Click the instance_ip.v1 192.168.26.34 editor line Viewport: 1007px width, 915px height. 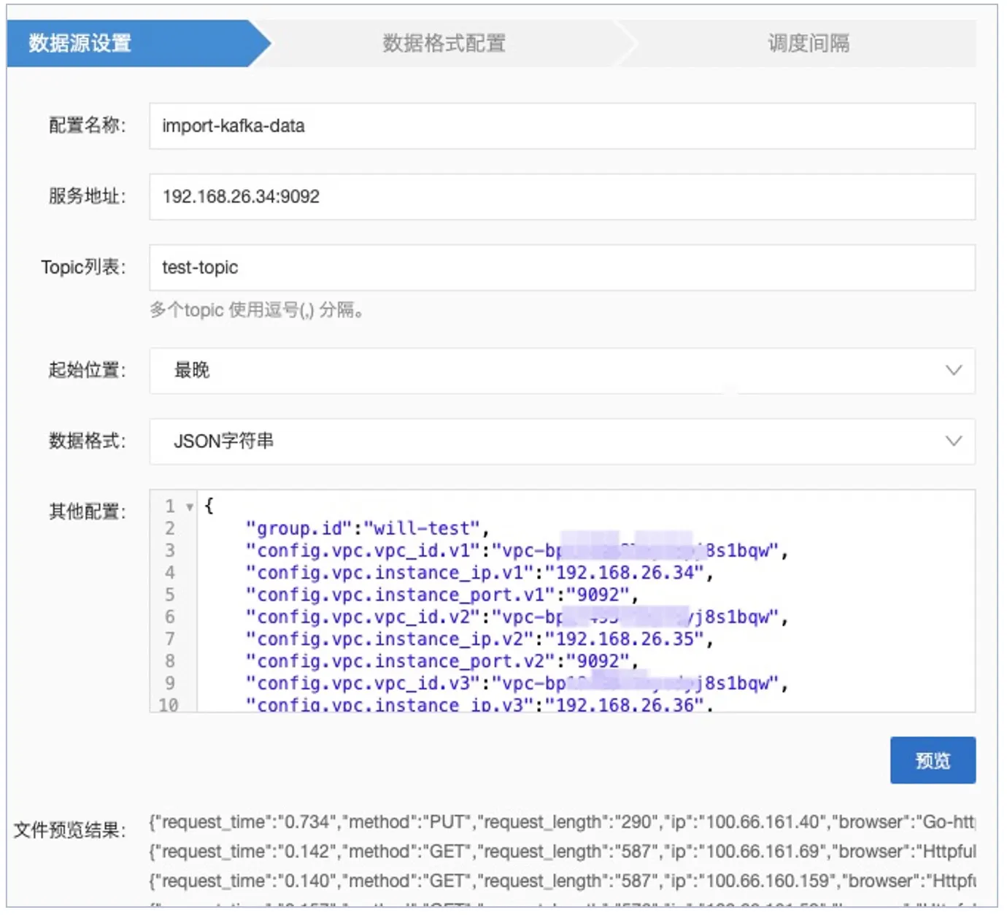click(x=479, y=573)
